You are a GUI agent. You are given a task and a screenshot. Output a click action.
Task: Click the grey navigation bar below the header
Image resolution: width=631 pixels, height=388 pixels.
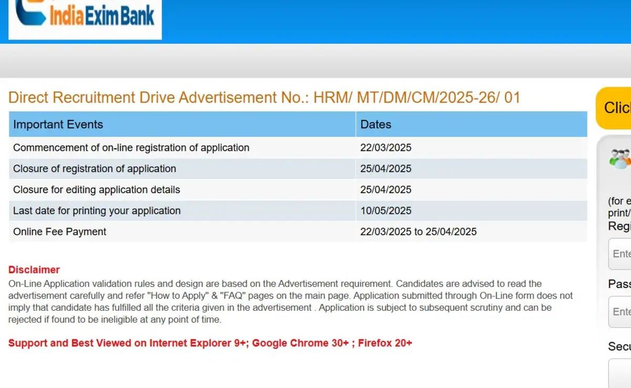point(315,61)
